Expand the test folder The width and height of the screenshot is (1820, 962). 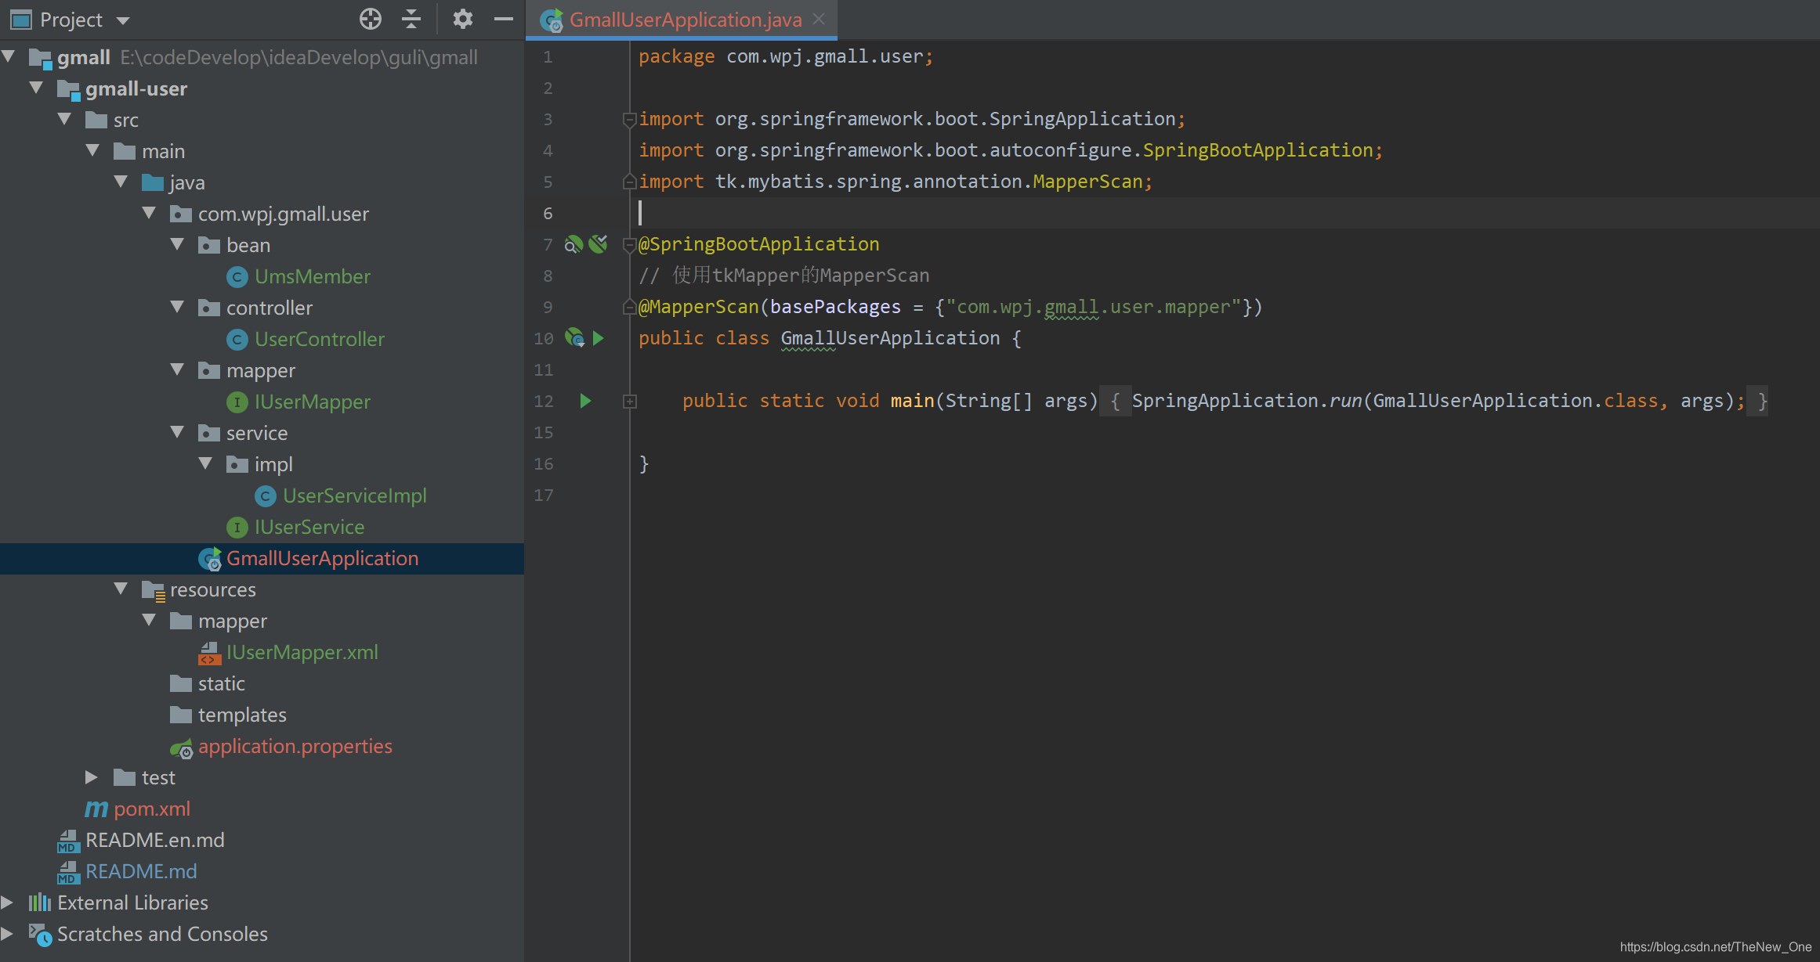click(91, 777)
